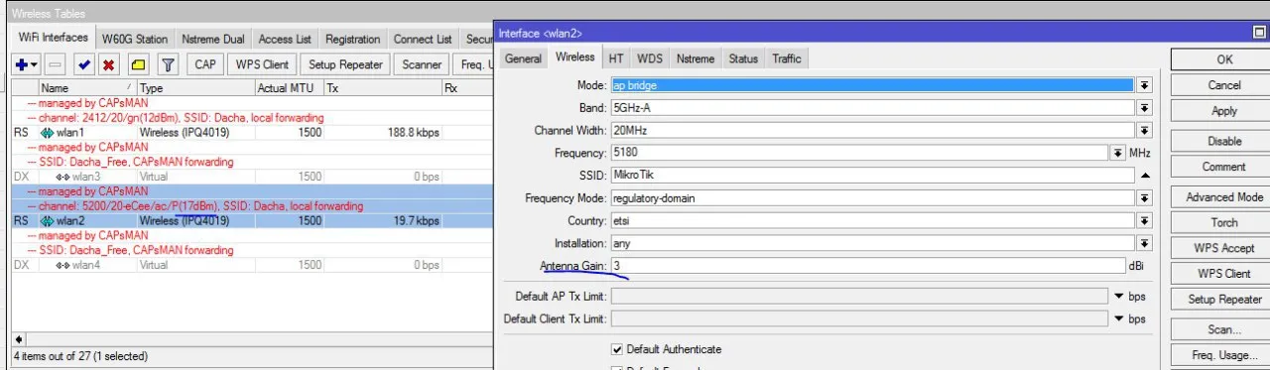Image resolution: width=1270 pixels, height=370 pixels.
Task: Click the red cross disable icon
Action: pyautogui.click(x=109, y=64)
